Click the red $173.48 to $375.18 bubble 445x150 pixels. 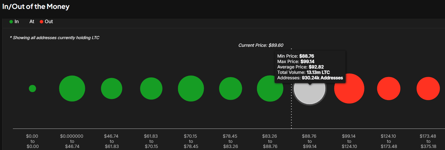[428, 89]
